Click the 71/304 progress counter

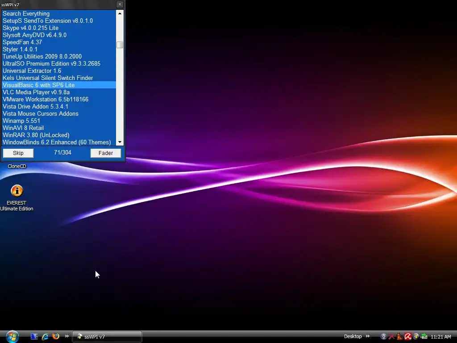(x=62, y=153)
